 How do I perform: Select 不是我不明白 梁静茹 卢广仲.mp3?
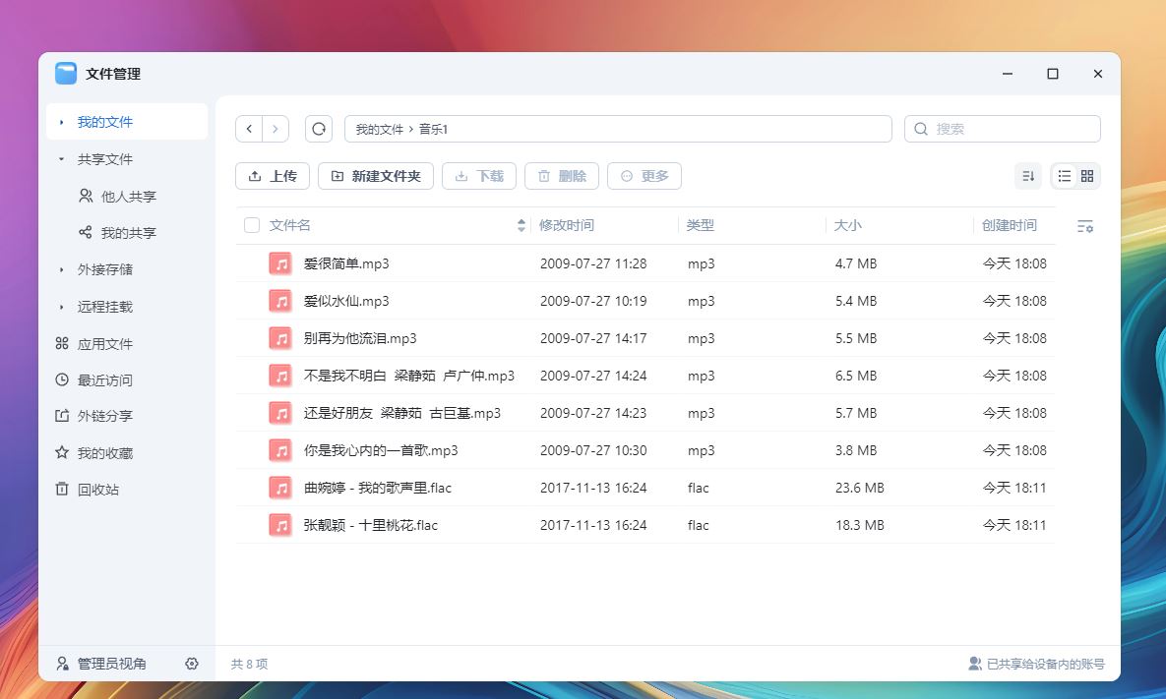tap(409, 376)
